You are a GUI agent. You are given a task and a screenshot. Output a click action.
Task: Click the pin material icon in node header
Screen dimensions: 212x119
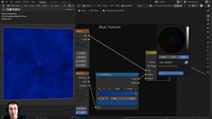pyautogui.click(x=185, y=6)
